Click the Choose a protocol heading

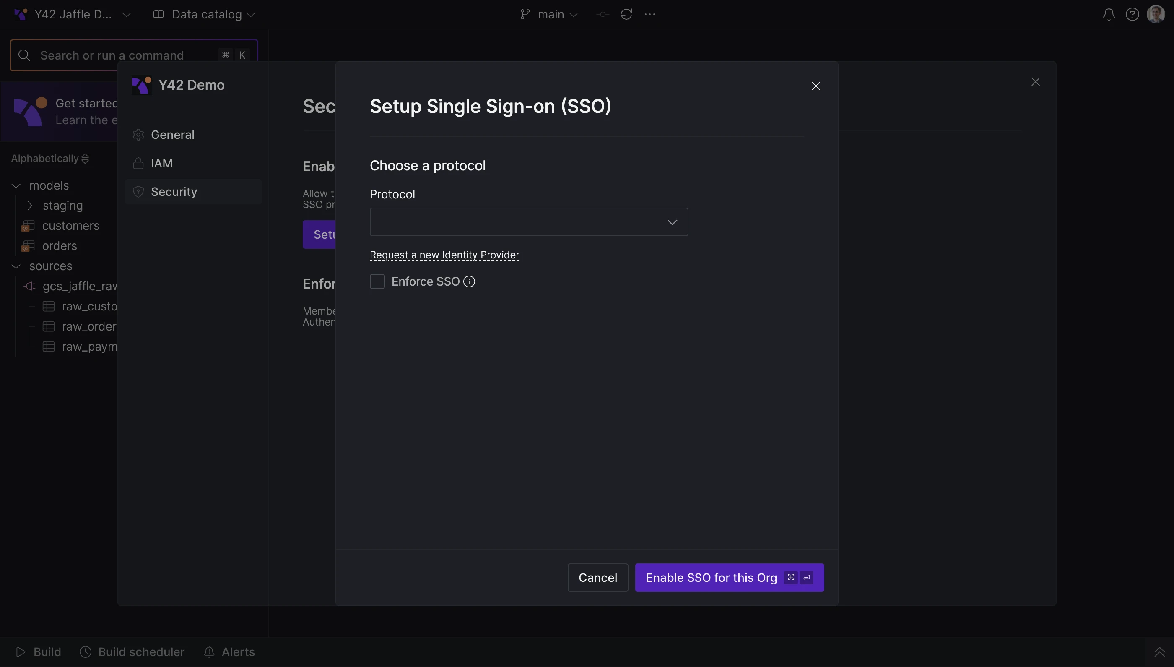pos(428,166)
